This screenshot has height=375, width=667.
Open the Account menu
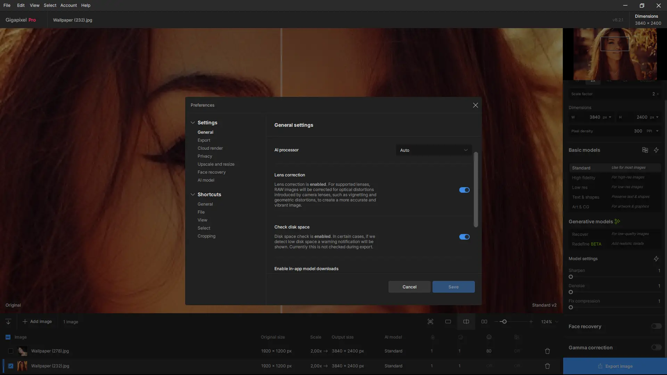(68, 5)
